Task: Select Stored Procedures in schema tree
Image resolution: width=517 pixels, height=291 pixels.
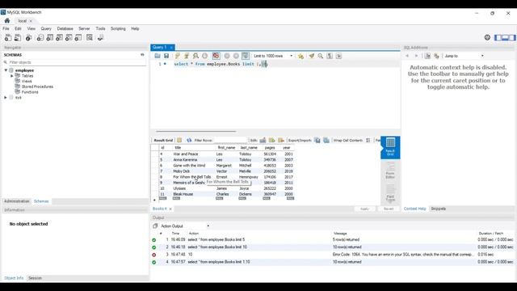Action: coord(37,86)
